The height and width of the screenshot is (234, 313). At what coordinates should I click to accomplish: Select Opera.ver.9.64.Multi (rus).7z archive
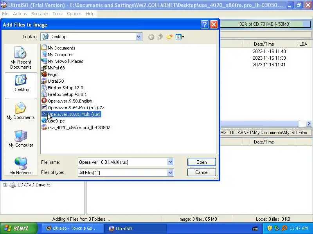click(x=72, y=108)
